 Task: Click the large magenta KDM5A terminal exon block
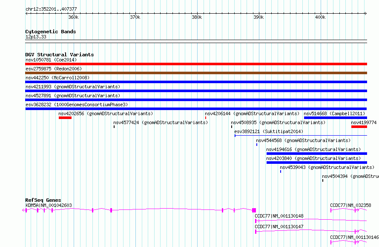click(x=254, y=210)
